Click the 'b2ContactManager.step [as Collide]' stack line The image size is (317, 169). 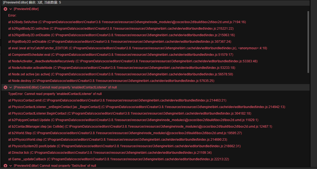click(140, 127)
